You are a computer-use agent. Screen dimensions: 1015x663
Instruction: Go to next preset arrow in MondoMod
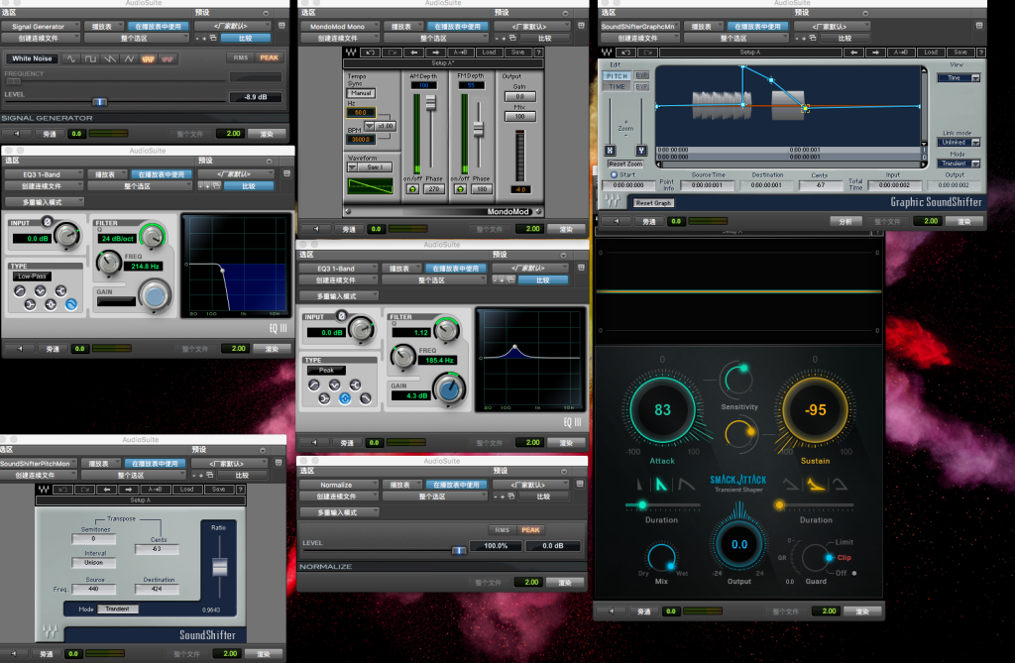coord(436,53)
